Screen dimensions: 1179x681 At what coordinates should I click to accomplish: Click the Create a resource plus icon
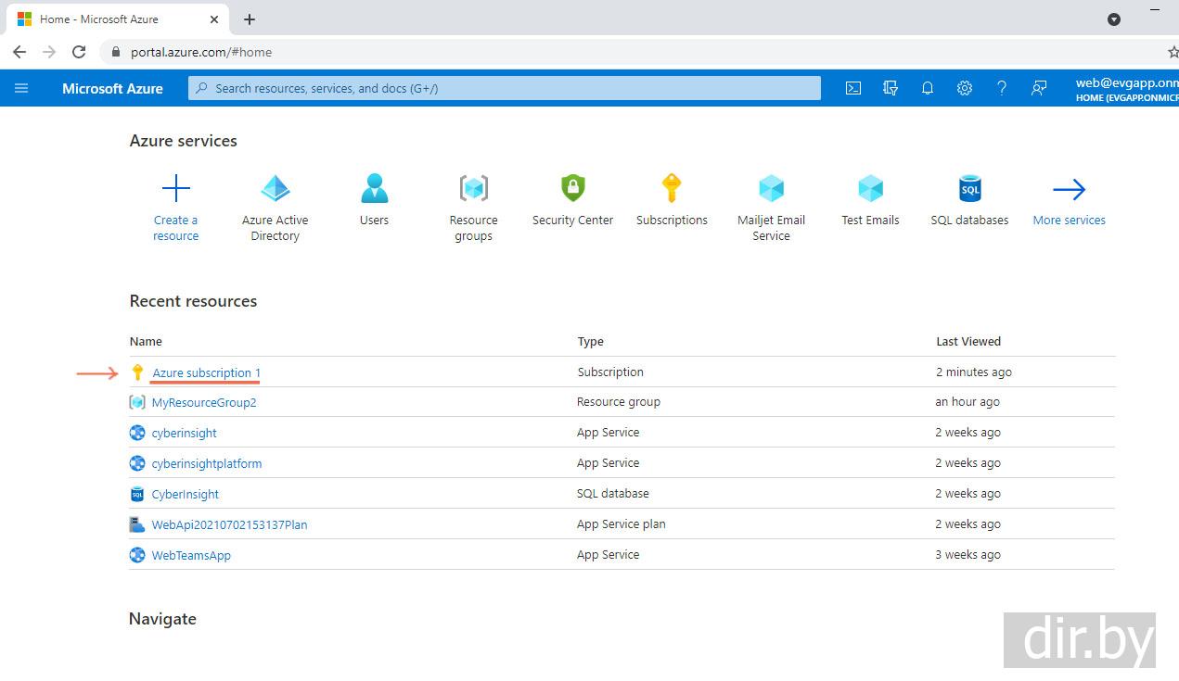click(175, 189)
